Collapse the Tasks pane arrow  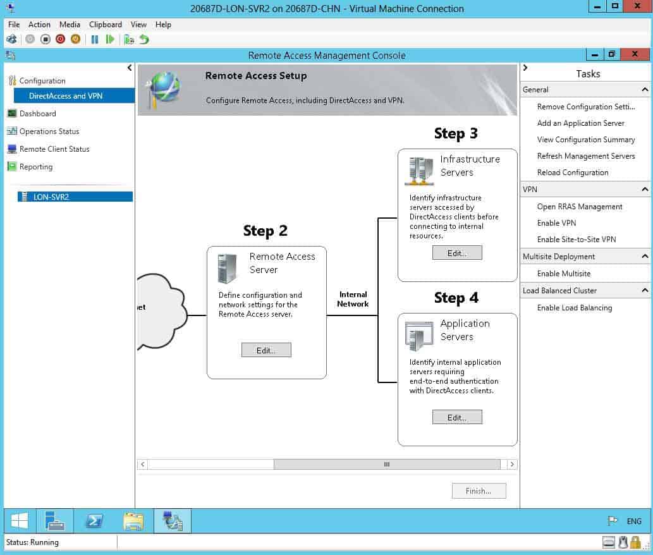pos(525,68)
